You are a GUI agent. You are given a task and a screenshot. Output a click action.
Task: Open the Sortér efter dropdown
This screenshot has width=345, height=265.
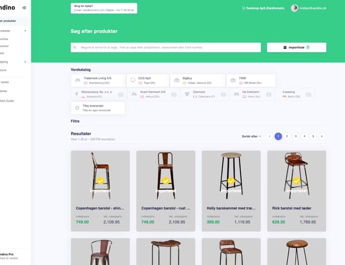[251, 136]
